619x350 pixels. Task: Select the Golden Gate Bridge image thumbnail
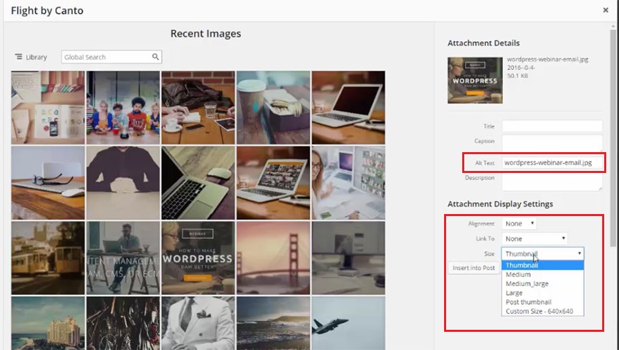[273, 258]
